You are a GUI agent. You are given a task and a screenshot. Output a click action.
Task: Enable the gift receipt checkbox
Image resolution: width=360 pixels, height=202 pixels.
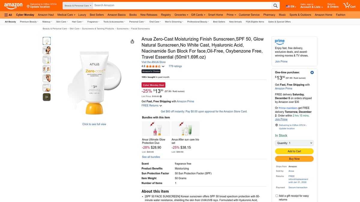[277, 195]
